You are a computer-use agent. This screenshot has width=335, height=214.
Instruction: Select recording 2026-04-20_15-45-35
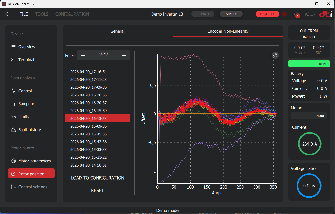pyautogui.click(x=98, y=134)
